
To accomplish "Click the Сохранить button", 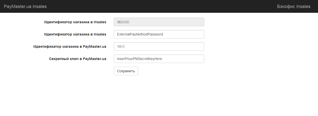I will coord(126,71).
